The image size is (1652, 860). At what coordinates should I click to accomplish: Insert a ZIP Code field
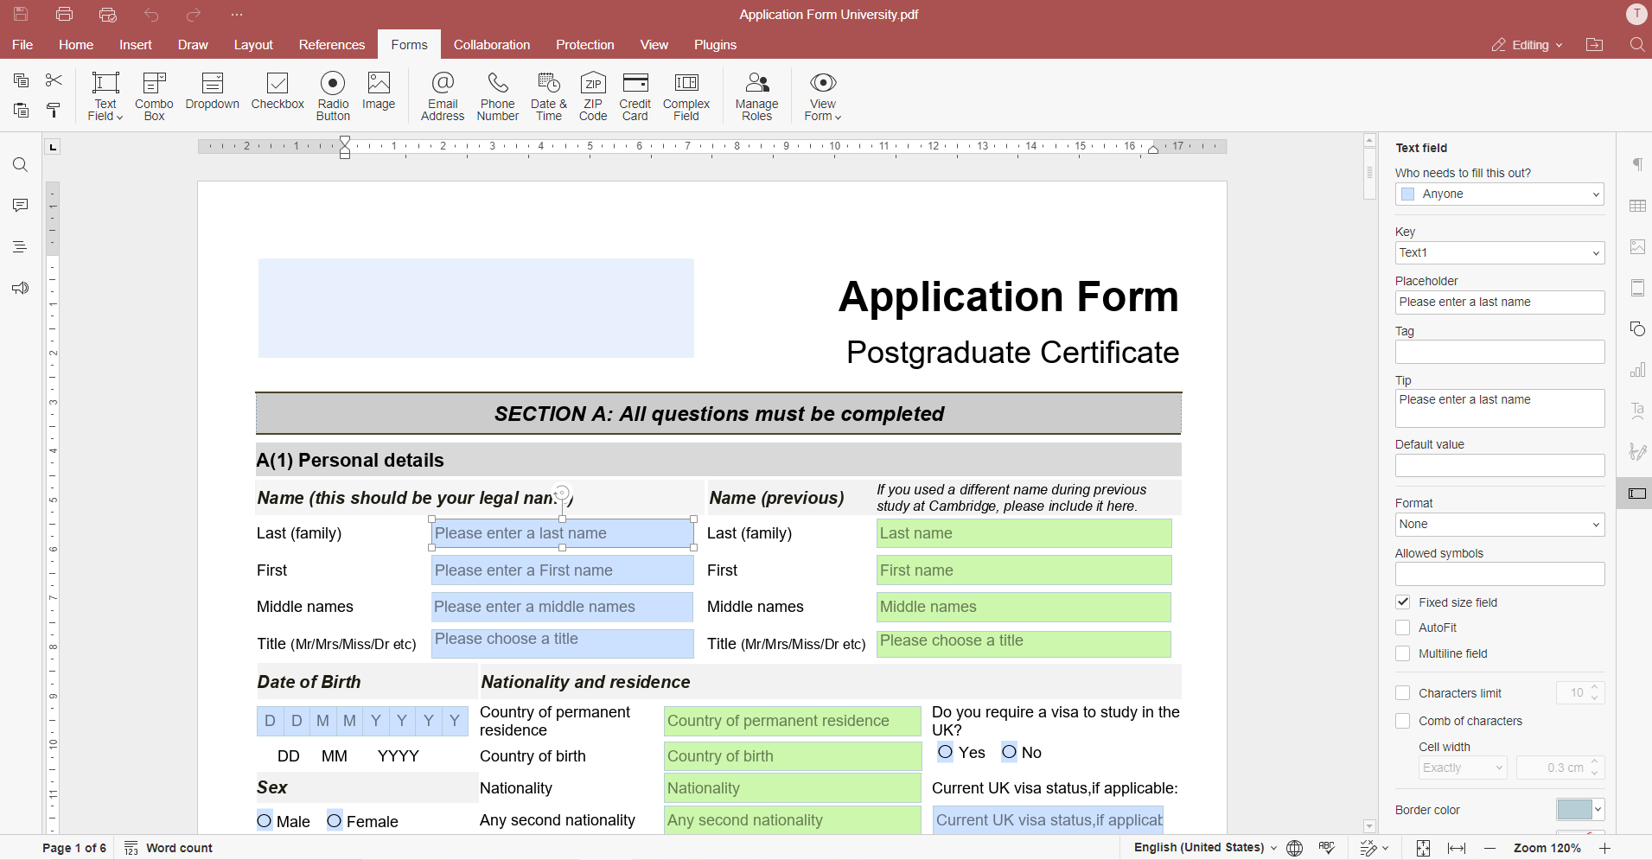pos(593,95)
